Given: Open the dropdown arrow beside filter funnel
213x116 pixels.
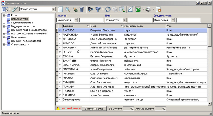Looking at the screenshot, I should point(103,9).
